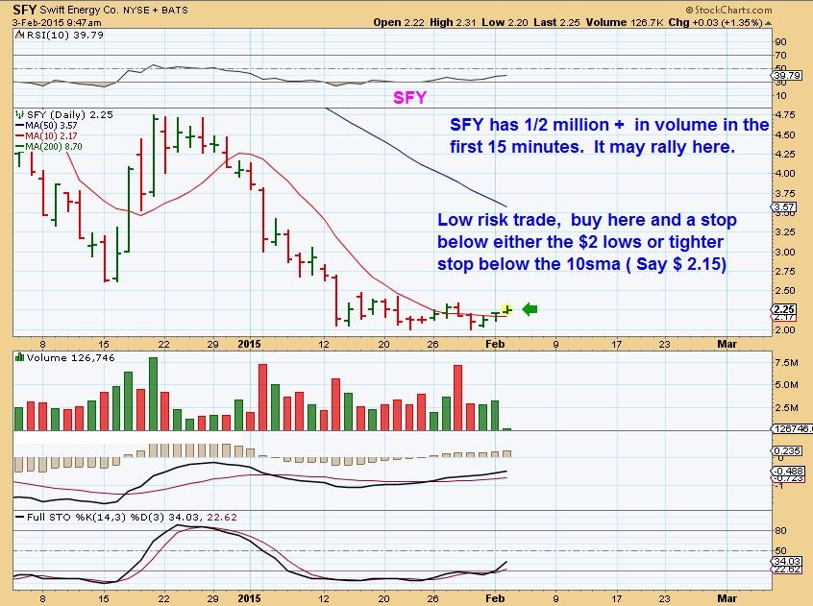
Task: Click the 'Open 2.22' value in header
Action: click(x=399, y=22)
